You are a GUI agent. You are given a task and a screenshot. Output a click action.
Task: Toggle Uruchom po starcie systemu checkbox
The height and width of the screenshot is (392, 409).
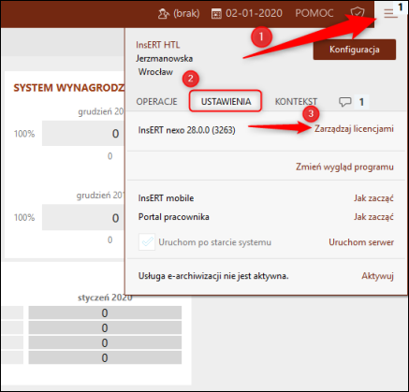tap(147, 242)
